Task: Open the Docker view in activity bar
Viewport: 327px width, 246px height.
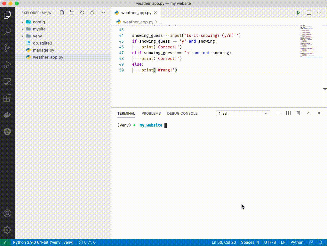Action: tap(7, 115)
